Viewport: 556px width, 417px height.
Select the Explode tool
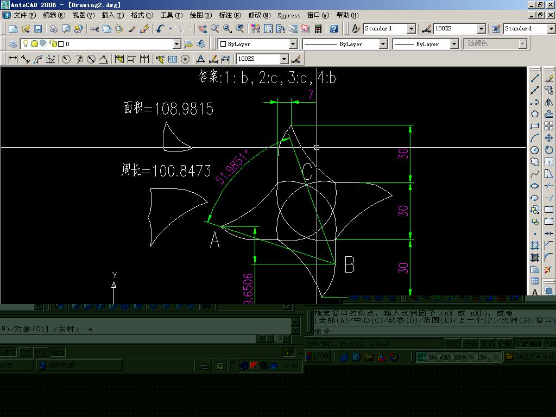point(548,269)
